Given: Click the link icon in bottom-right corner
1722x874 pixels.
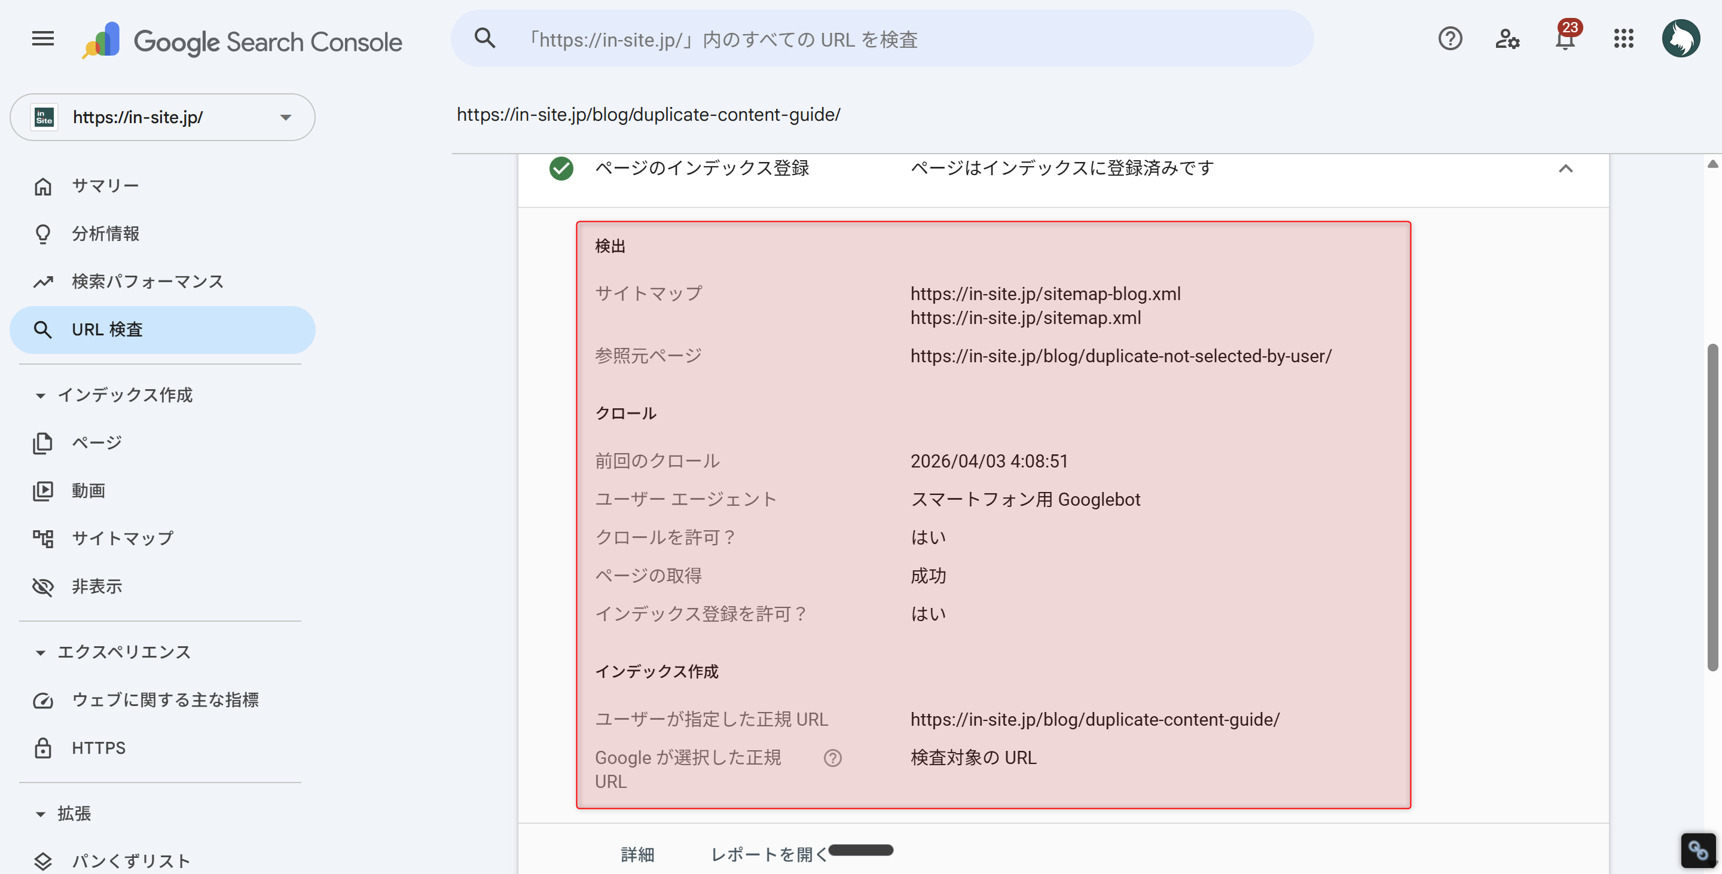Looking at the screenshot, I should 1698,850.
